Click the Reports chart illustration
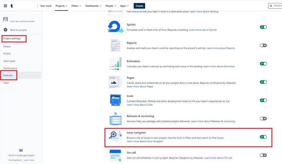Image resolution: width=282 pixels, height=164 pixels. tap(115, 45)
